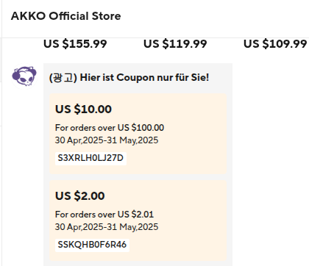Image resolution: width=309 pixels, height=266 pixels.
Task: Click the AKKO skull headphone avatar
Action: point(24,76)
